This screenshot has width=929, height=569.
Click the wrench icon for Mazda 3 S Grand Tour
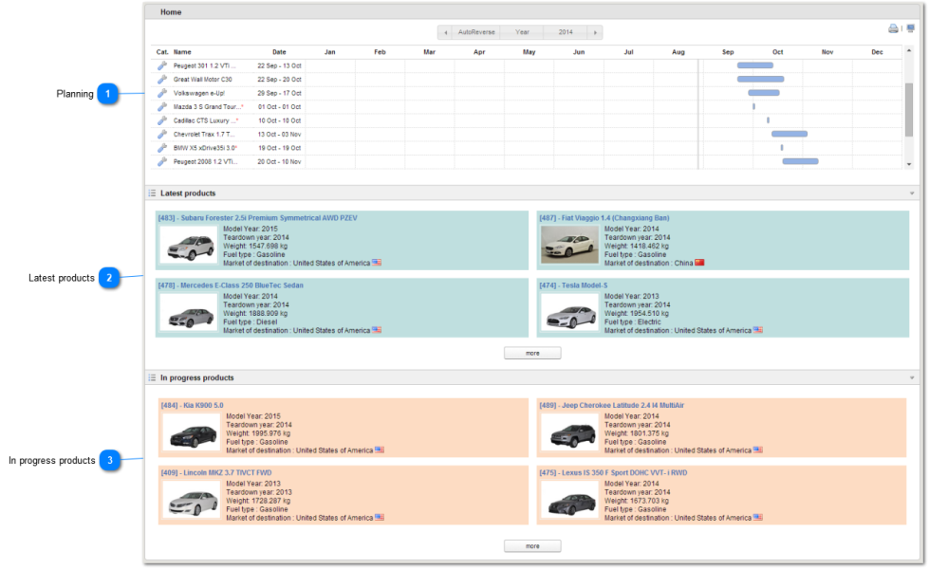(x=161, y=106)
